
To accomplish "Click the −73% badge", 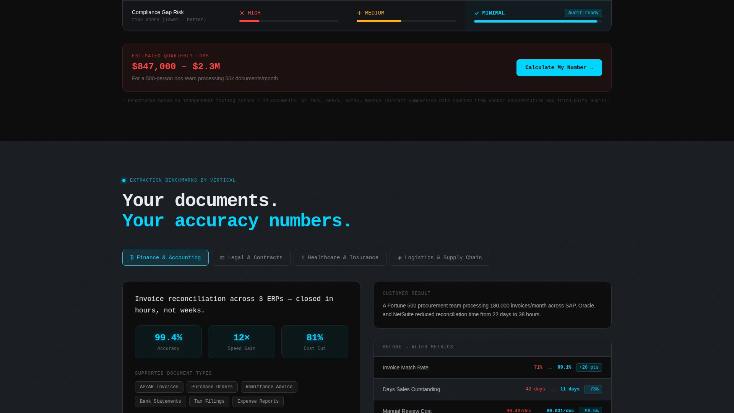I will pyautogui.click(x=593, y=389).
